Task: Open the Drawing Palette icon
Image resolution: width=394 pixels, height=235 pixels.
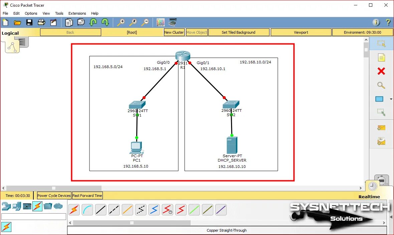Action: (x=160, y=22)
